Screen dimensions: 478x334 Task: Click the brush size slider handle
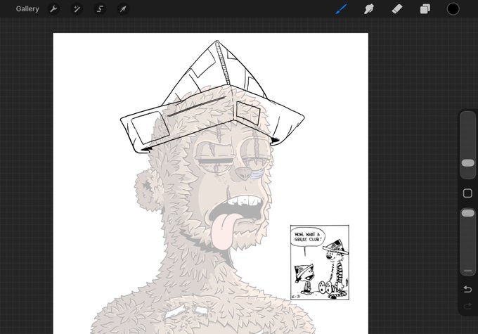coord(468,163)
